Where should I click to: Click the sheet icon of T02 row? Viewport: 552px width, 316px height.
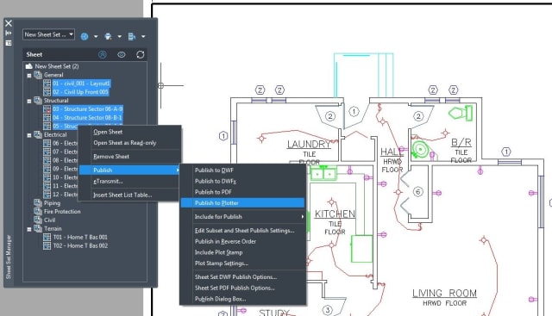(x=47, y=245)
